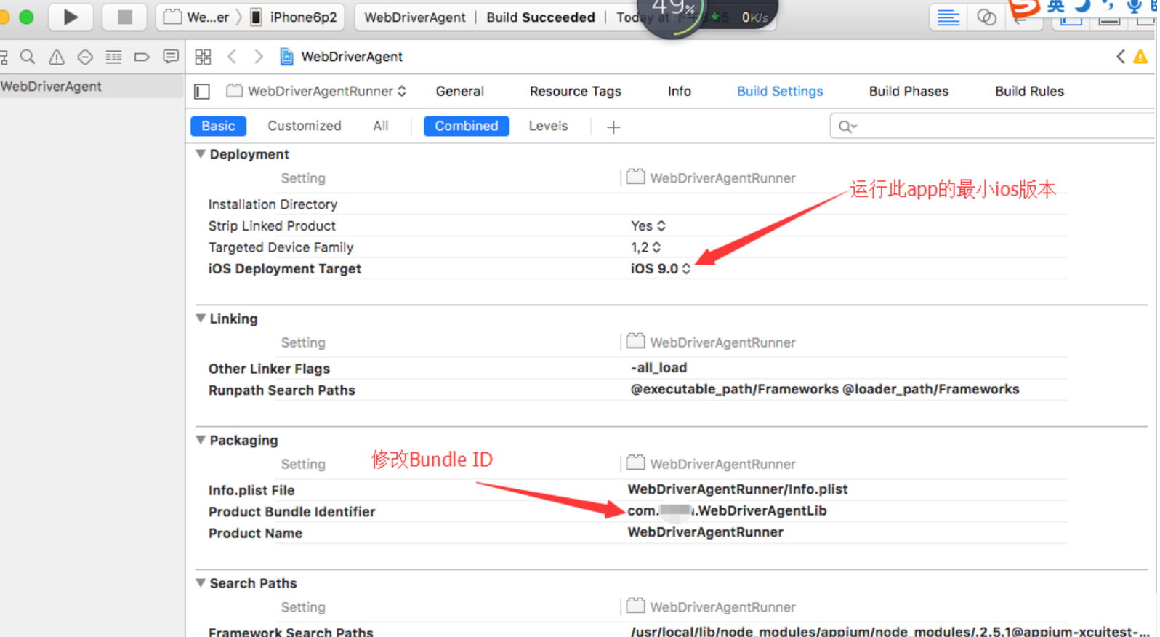Open the test navigator diamond icon
1160x637 pixels.
85,57
